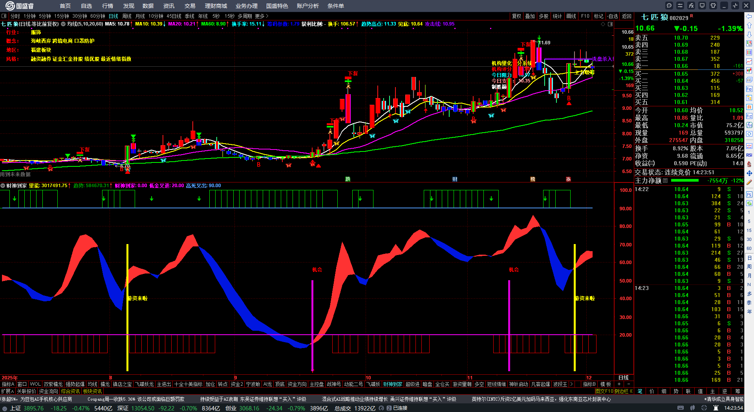Toggle the 画线 drawing tools
The height and width of the screenshot is (412, 754).
pyautogui.click(x=571, y=16)
